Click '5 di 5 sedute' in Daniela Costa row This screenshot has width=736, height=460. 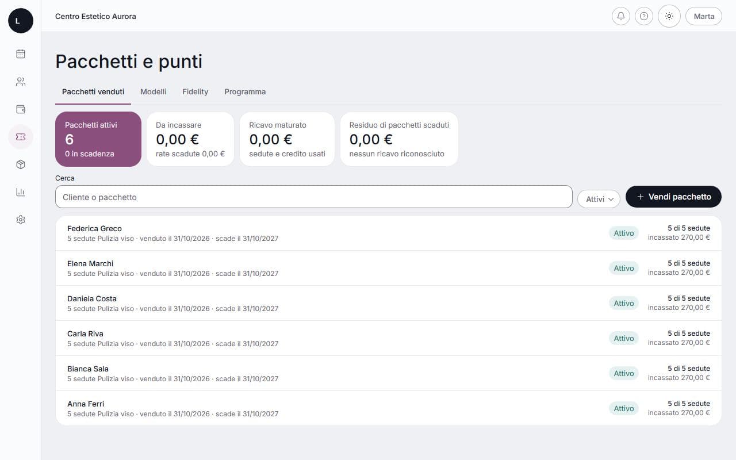coord(689,298)
